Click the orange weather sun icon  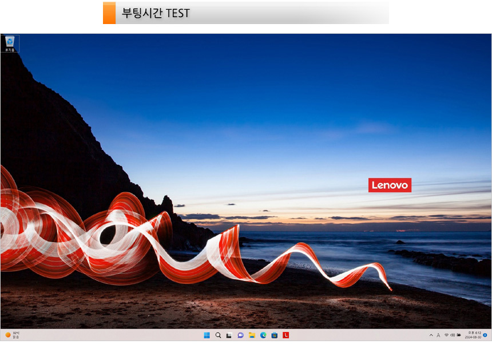point(7,335)
